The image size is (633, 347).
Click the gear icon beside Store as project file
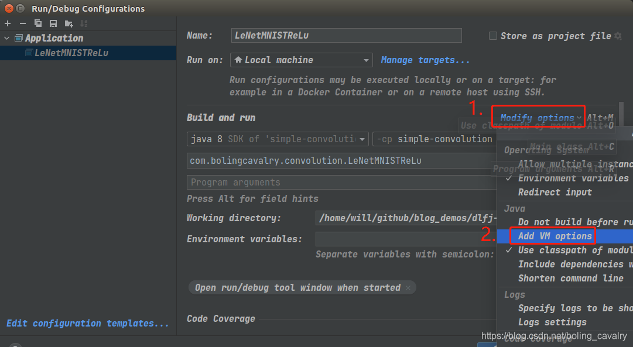[617, 36]
